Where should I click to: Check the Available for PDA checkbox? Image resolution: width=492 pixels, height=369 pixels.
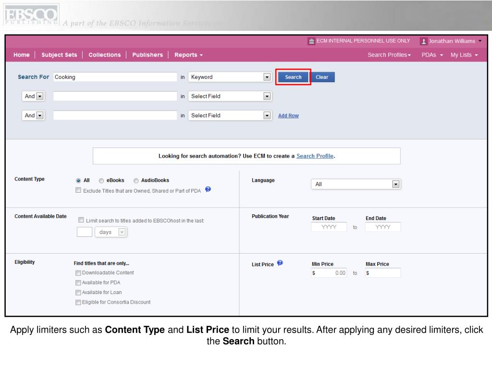coord(78,283)
